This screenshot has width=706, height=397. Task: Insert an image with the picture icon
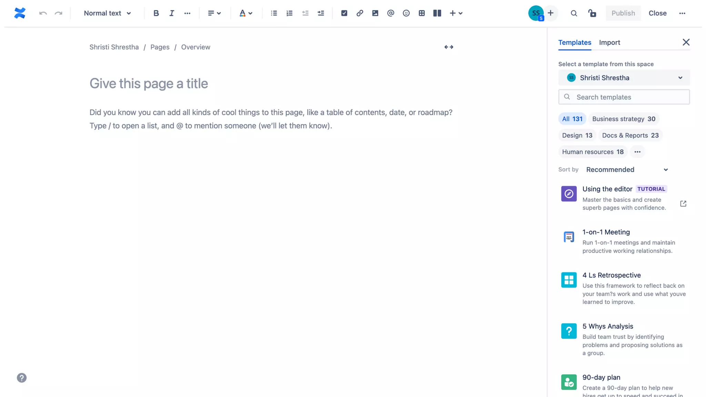[x=375, y=13]
